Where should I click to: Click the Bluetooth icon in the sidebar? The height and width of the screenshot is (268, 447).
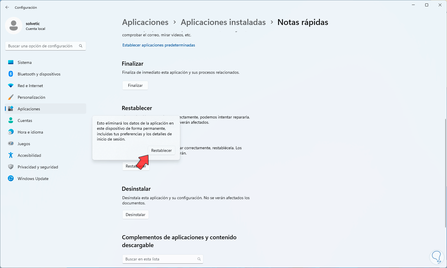tap(11, 74)
